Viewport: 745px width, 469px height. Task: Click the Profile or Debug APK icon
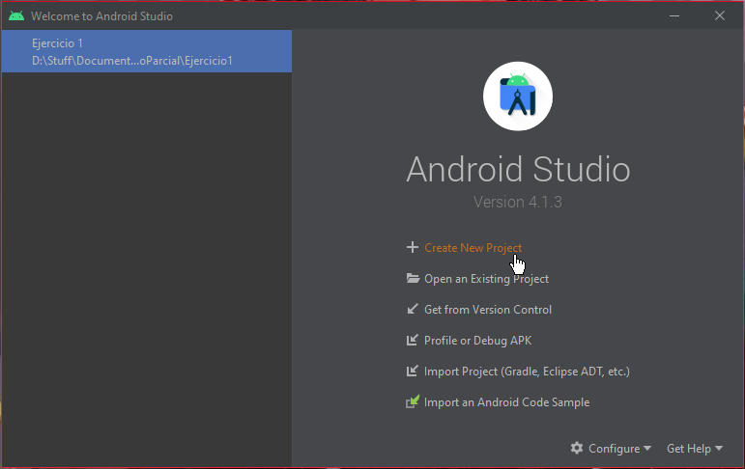(x=412, y=340)
